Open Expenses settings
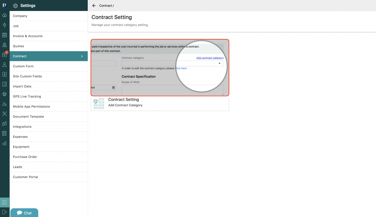 pyautogui.click(x=49, y=137)
